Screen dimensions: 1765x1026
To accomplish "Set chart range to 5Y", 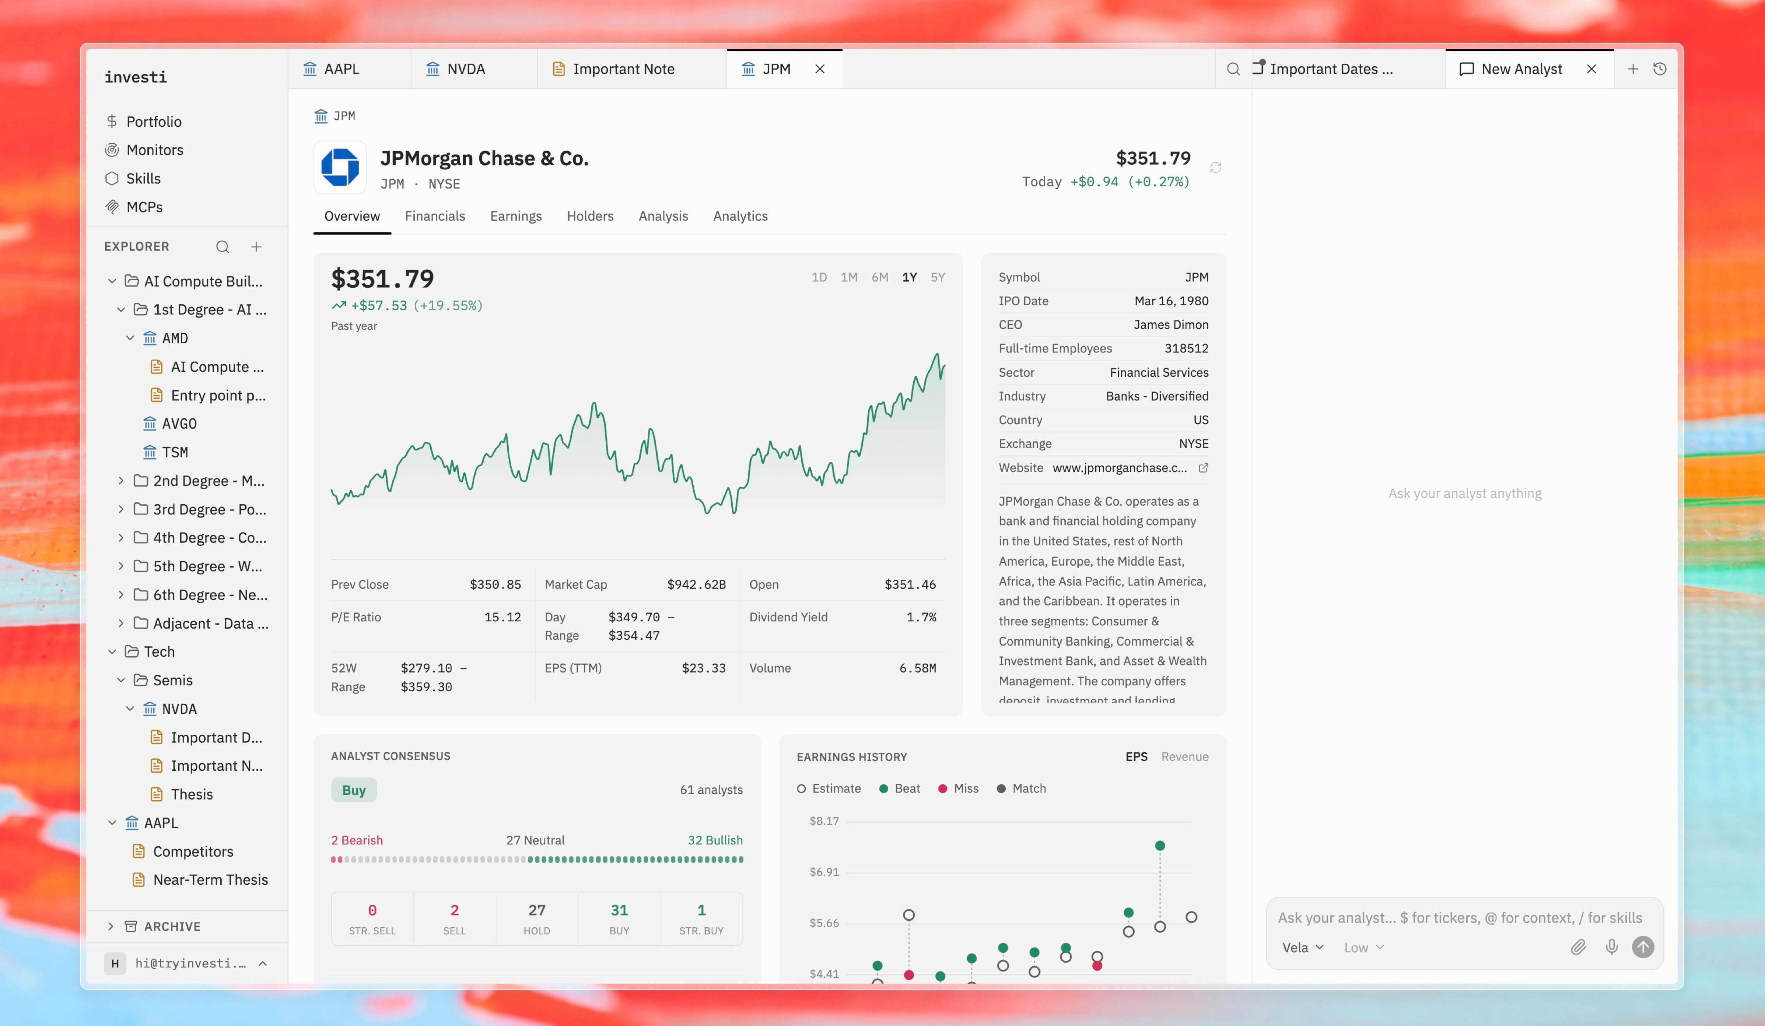I will pos(938,277).
